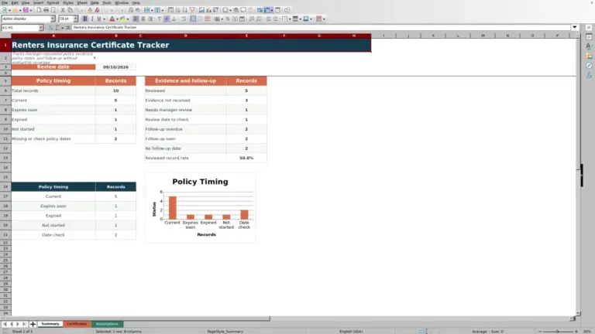This screenshot has height=334, width=595.
Task: Click the Sort Ascending icon
Action: [x=177, y=10]
